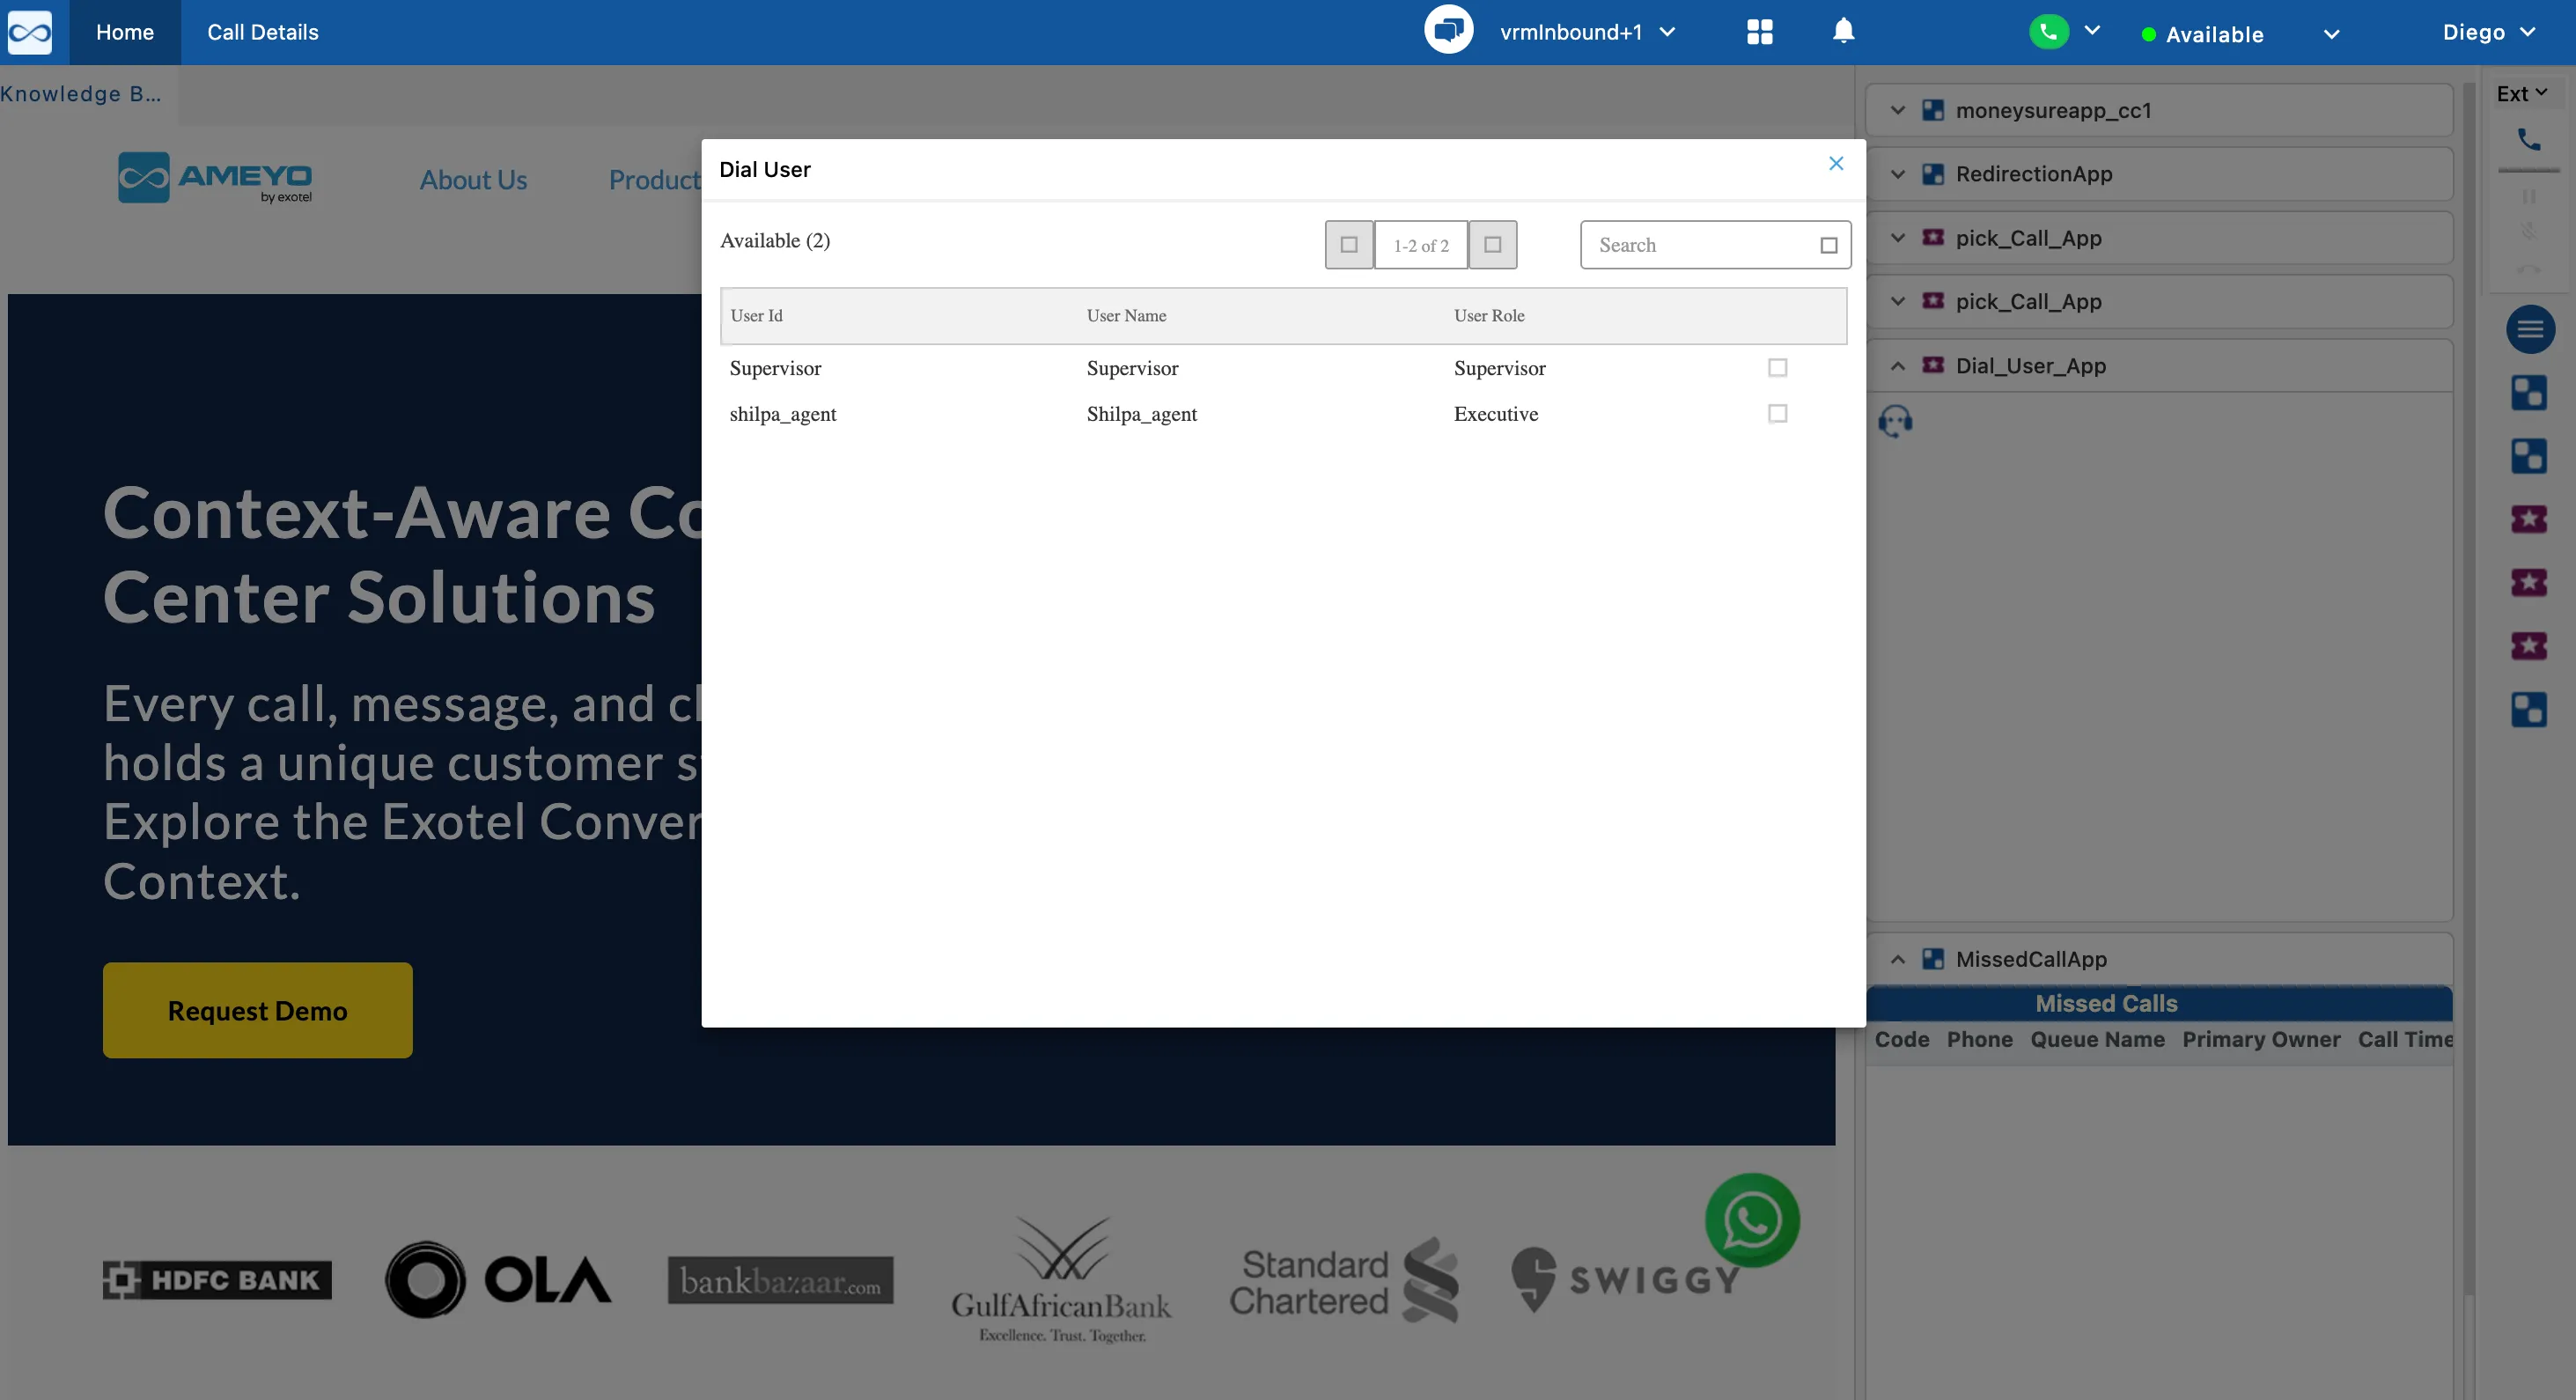2576x1400 pixels.
Task: Collapse the MissedCallApp panel
Action: pos(1897,958)
